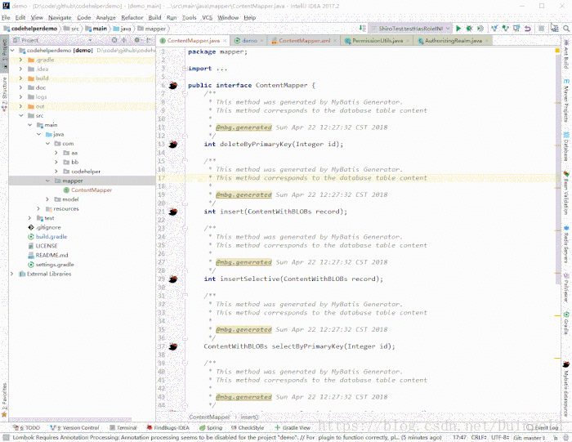Open the Version Control tool window
This screenshot has width=572, height=442.
click(74, 428)
